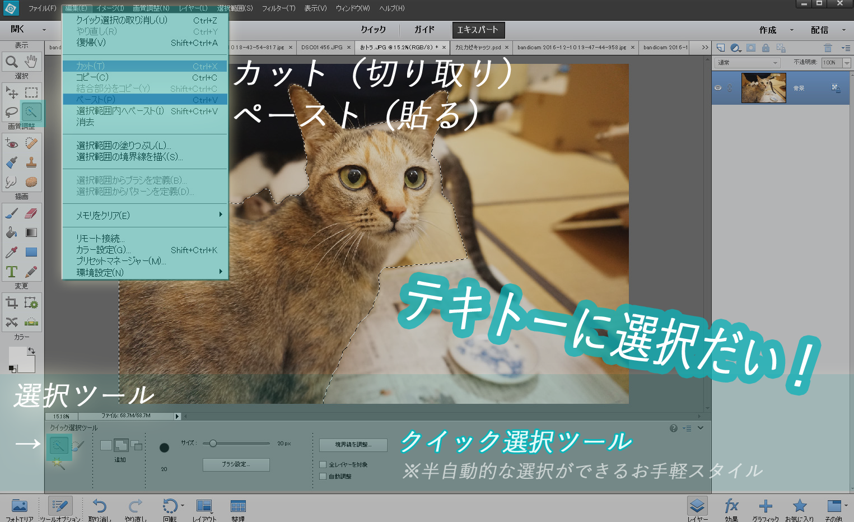Click 取り消し undo button in bottom bar
The image size is (854, 522).
click(99, 509)
